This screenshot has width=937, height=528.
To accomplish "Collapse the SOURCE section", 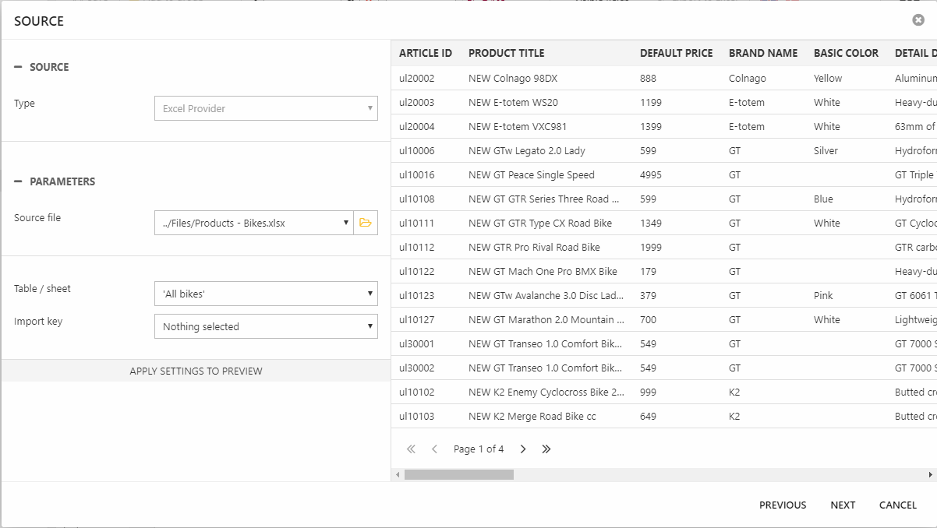I will [x=18, y=67].
